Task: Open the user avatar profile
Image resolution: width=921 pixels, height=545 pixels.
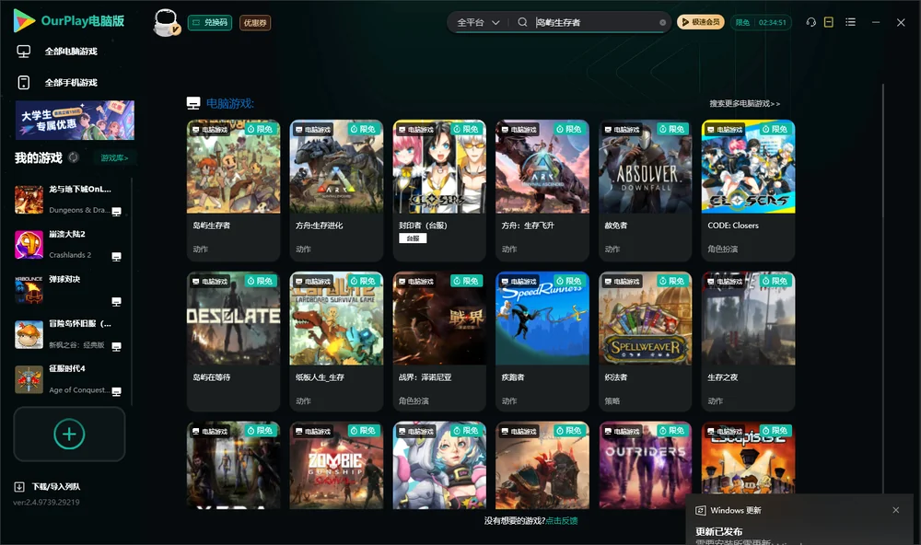Action: [x=166, y=23]
